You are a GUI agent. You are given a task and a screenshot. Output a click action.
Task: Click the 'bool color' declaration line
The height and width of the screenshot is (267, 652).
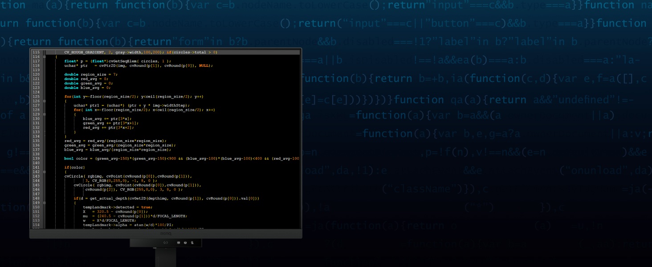[x=76, y=158]
